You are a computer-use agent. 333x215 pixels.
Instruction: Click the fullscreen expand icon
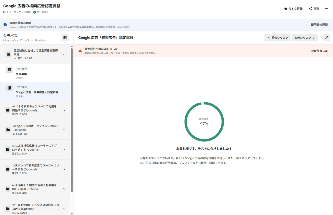326,38
